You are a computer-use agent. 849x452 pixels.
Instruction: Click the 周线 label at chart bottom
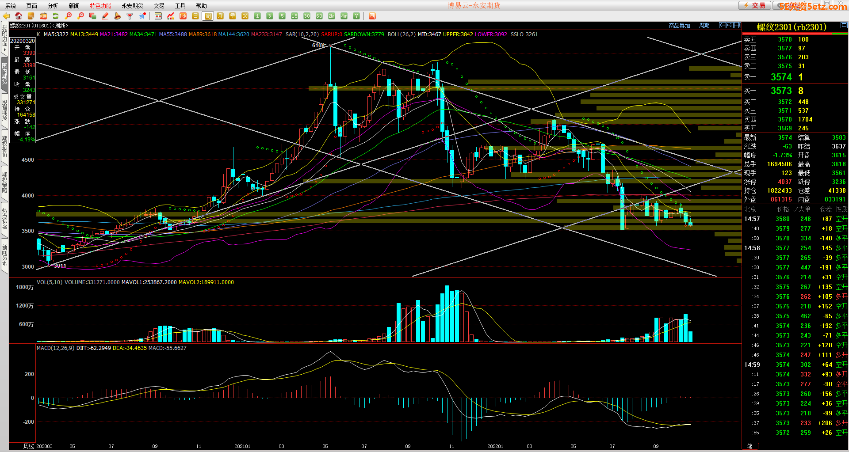tap(29, 446)
